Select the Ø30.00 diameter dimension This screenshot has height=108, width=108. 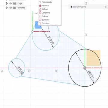coord(91,74)
